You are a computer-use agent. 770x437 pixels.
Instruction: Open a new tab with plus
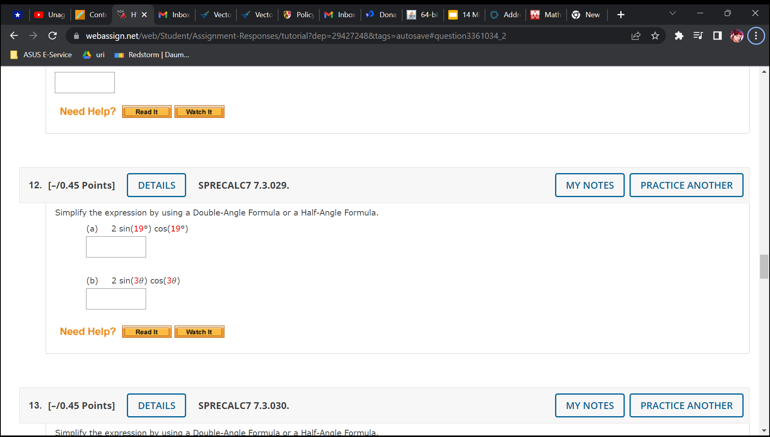coord(621,15)
